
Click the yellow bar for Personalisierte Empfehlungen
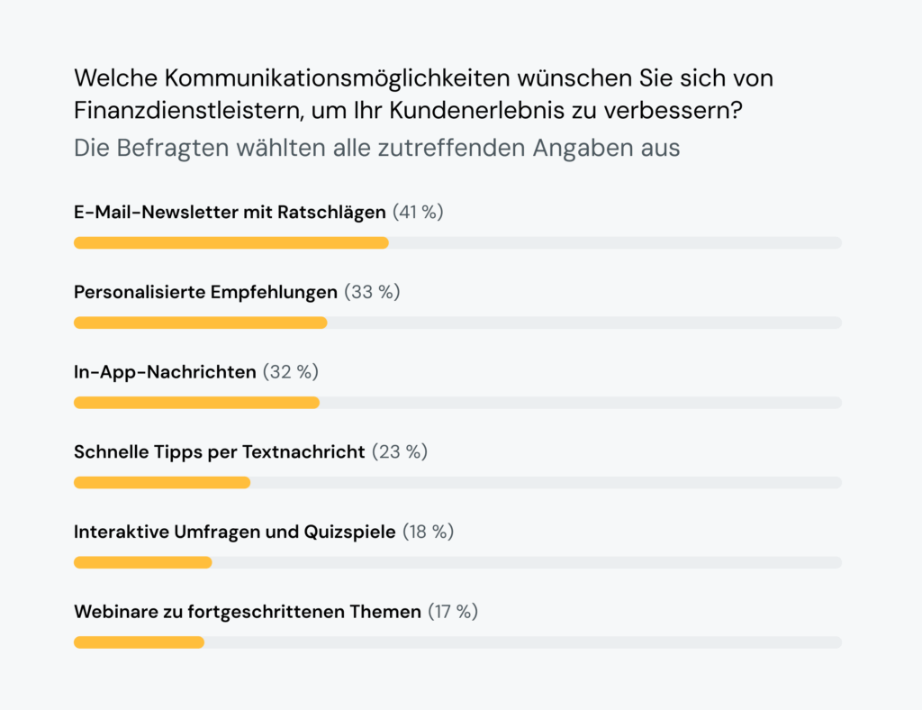(x=200, y=323)
